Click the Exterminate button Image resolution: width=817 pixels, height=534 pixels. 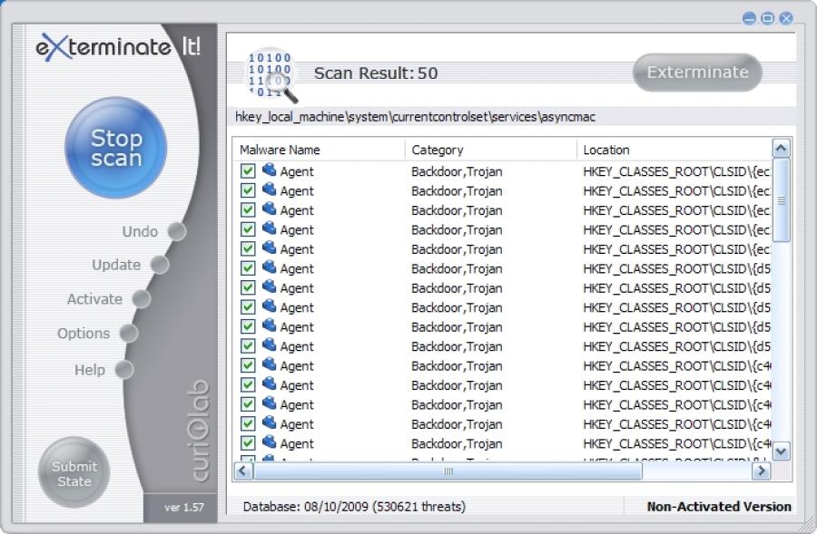[697, 73]
